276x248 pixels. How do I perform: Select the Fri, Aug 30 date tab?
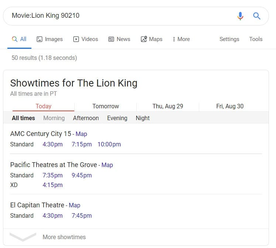(x=230, y=106)
